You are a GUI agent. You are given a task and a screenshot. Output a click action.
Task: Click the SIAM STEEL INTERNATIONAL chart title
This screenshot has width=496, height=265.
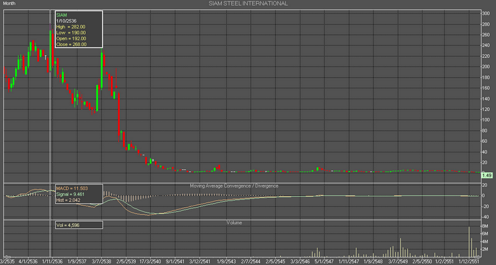coord(248,3)
